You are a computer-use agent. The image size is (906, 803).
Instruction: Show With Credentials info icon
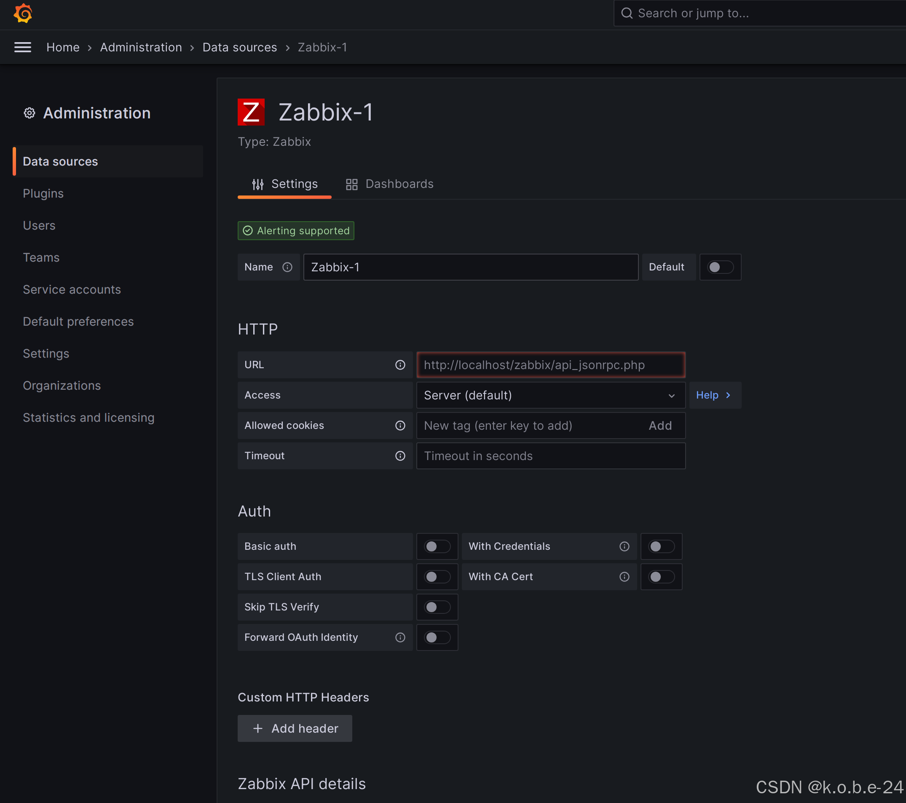click(x=625, y=546)
